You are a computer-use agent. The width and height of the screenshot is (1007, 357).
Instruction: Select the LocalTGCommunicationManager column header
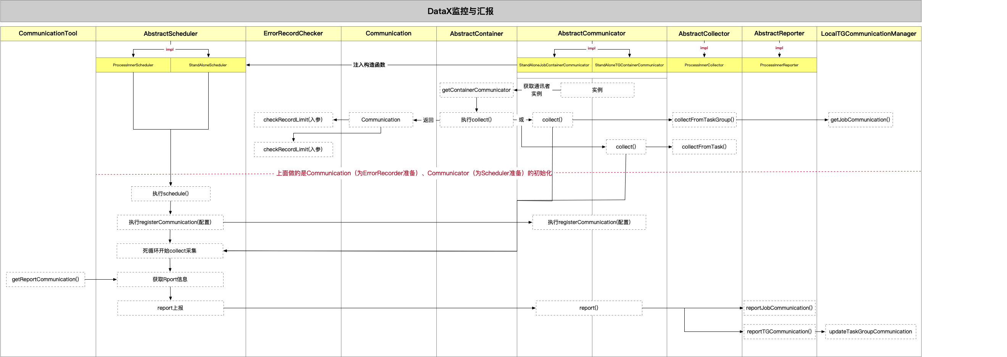(x=869, y=34)
